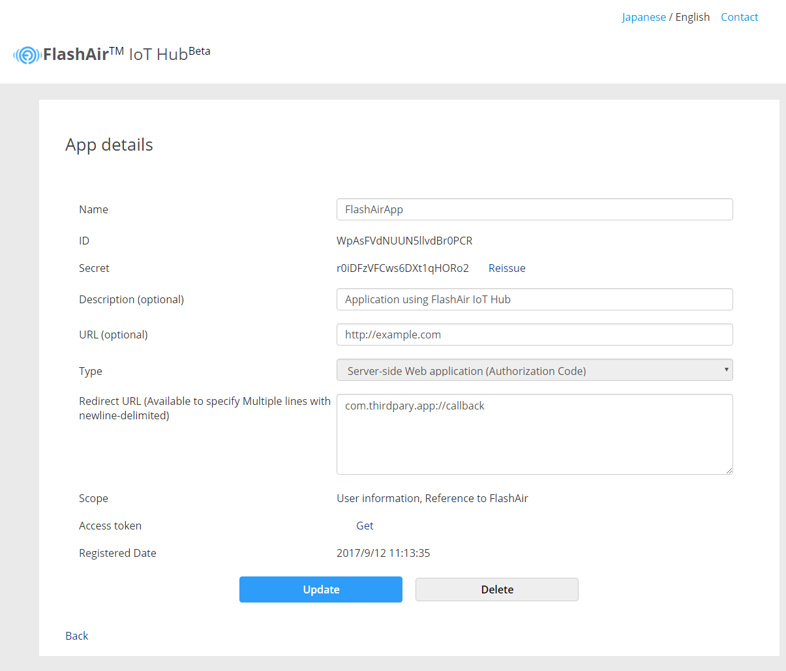Expand the application Type selector arrow
Image resolution: width=786 pixels, height=671 pixels.
[x=725, y=370]
